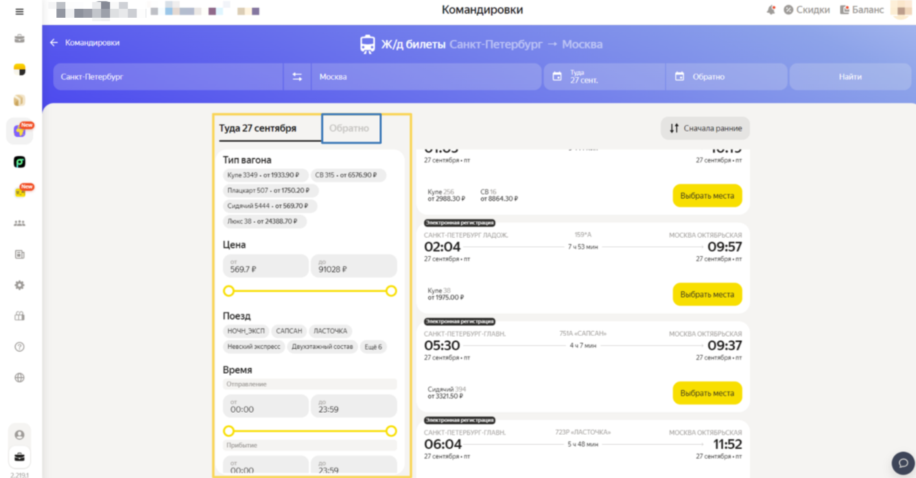
Task: Toggle the НОЧН_ЭКСП train filter chip
Action: (x=246, y=331)
